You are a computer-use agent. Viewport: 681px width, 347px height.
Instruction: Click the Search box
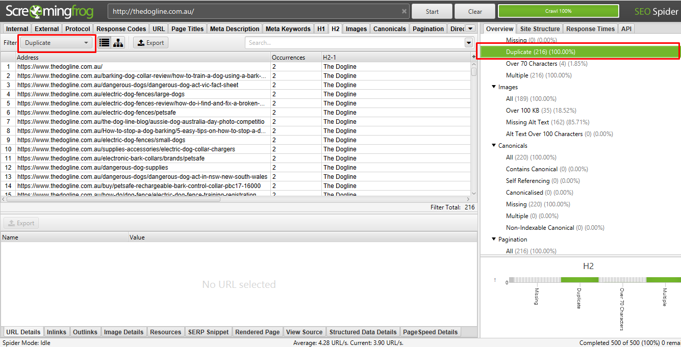point(355,43)
